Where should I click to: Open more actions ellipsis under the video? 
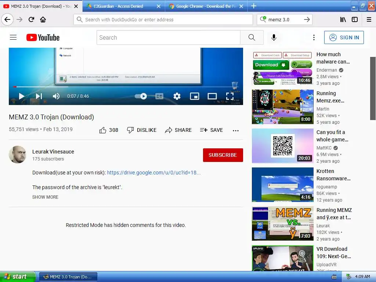(x=236, y=130)
